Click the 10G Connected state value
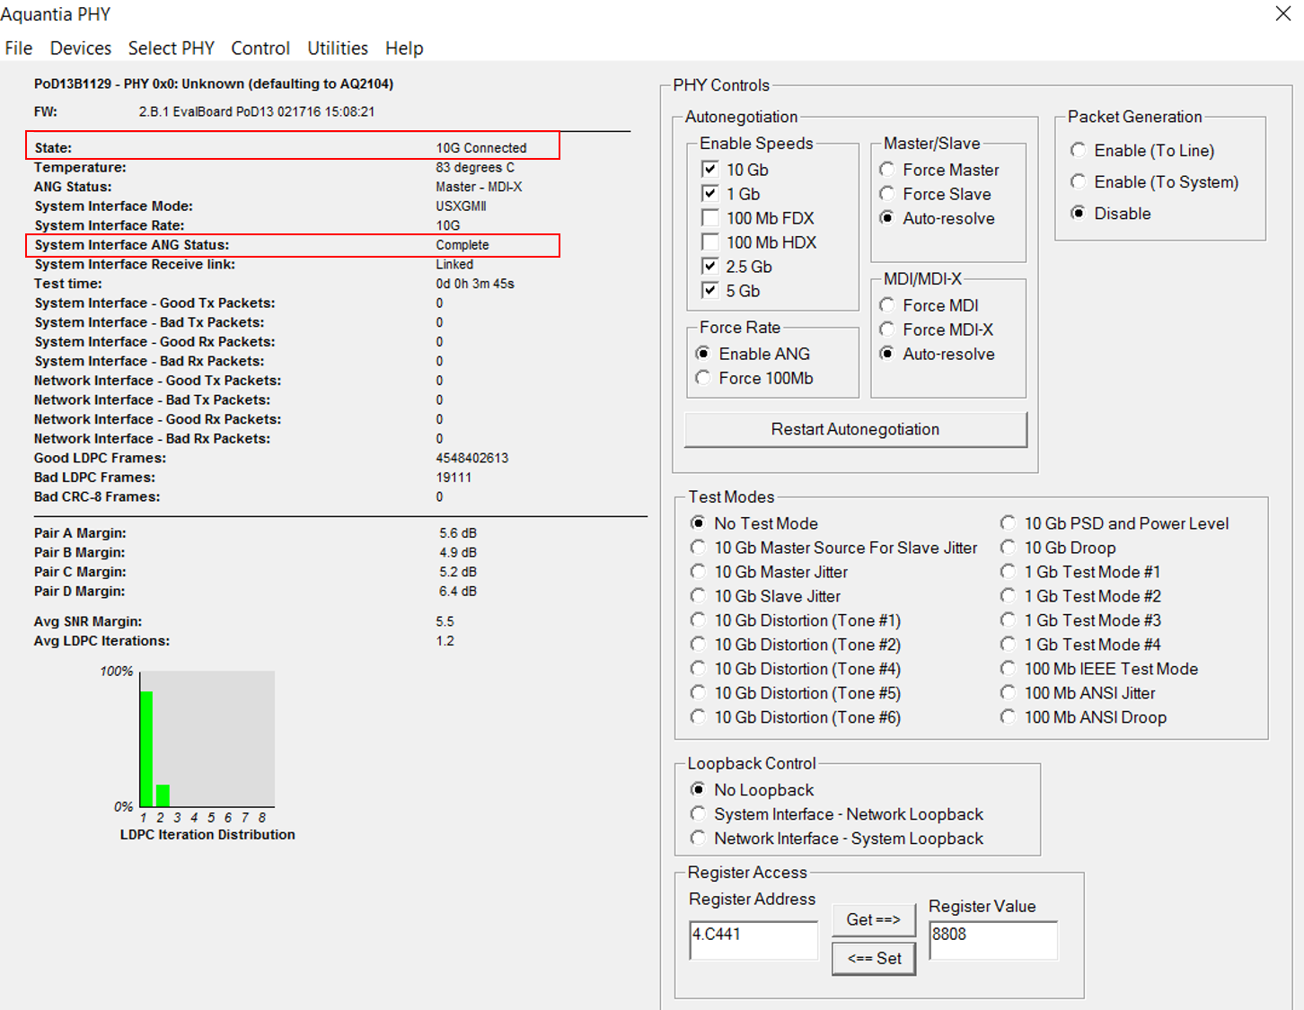 tap(481, 148)
